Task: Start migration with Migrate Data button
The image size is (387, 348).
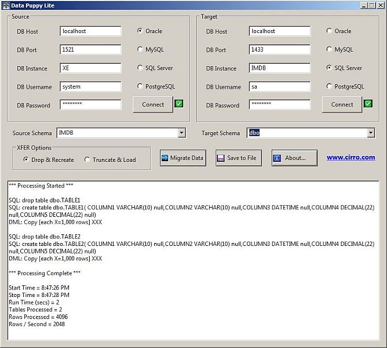Action: 183,158
